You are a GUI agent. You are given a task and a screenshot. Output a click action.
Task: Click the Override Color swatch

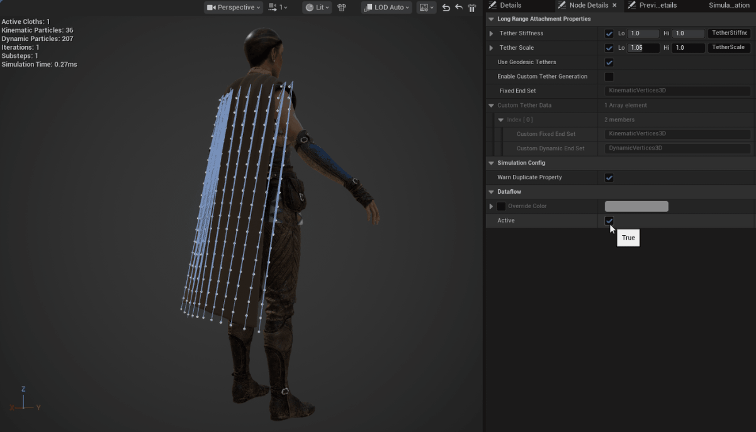click(x=636, y=206)
